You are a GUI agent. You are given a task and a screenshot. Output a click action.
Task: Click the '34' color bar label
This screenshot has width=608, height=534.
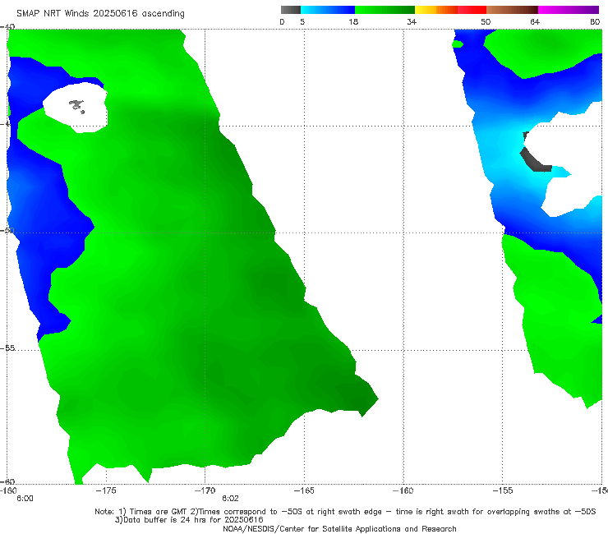coord(412,21)
